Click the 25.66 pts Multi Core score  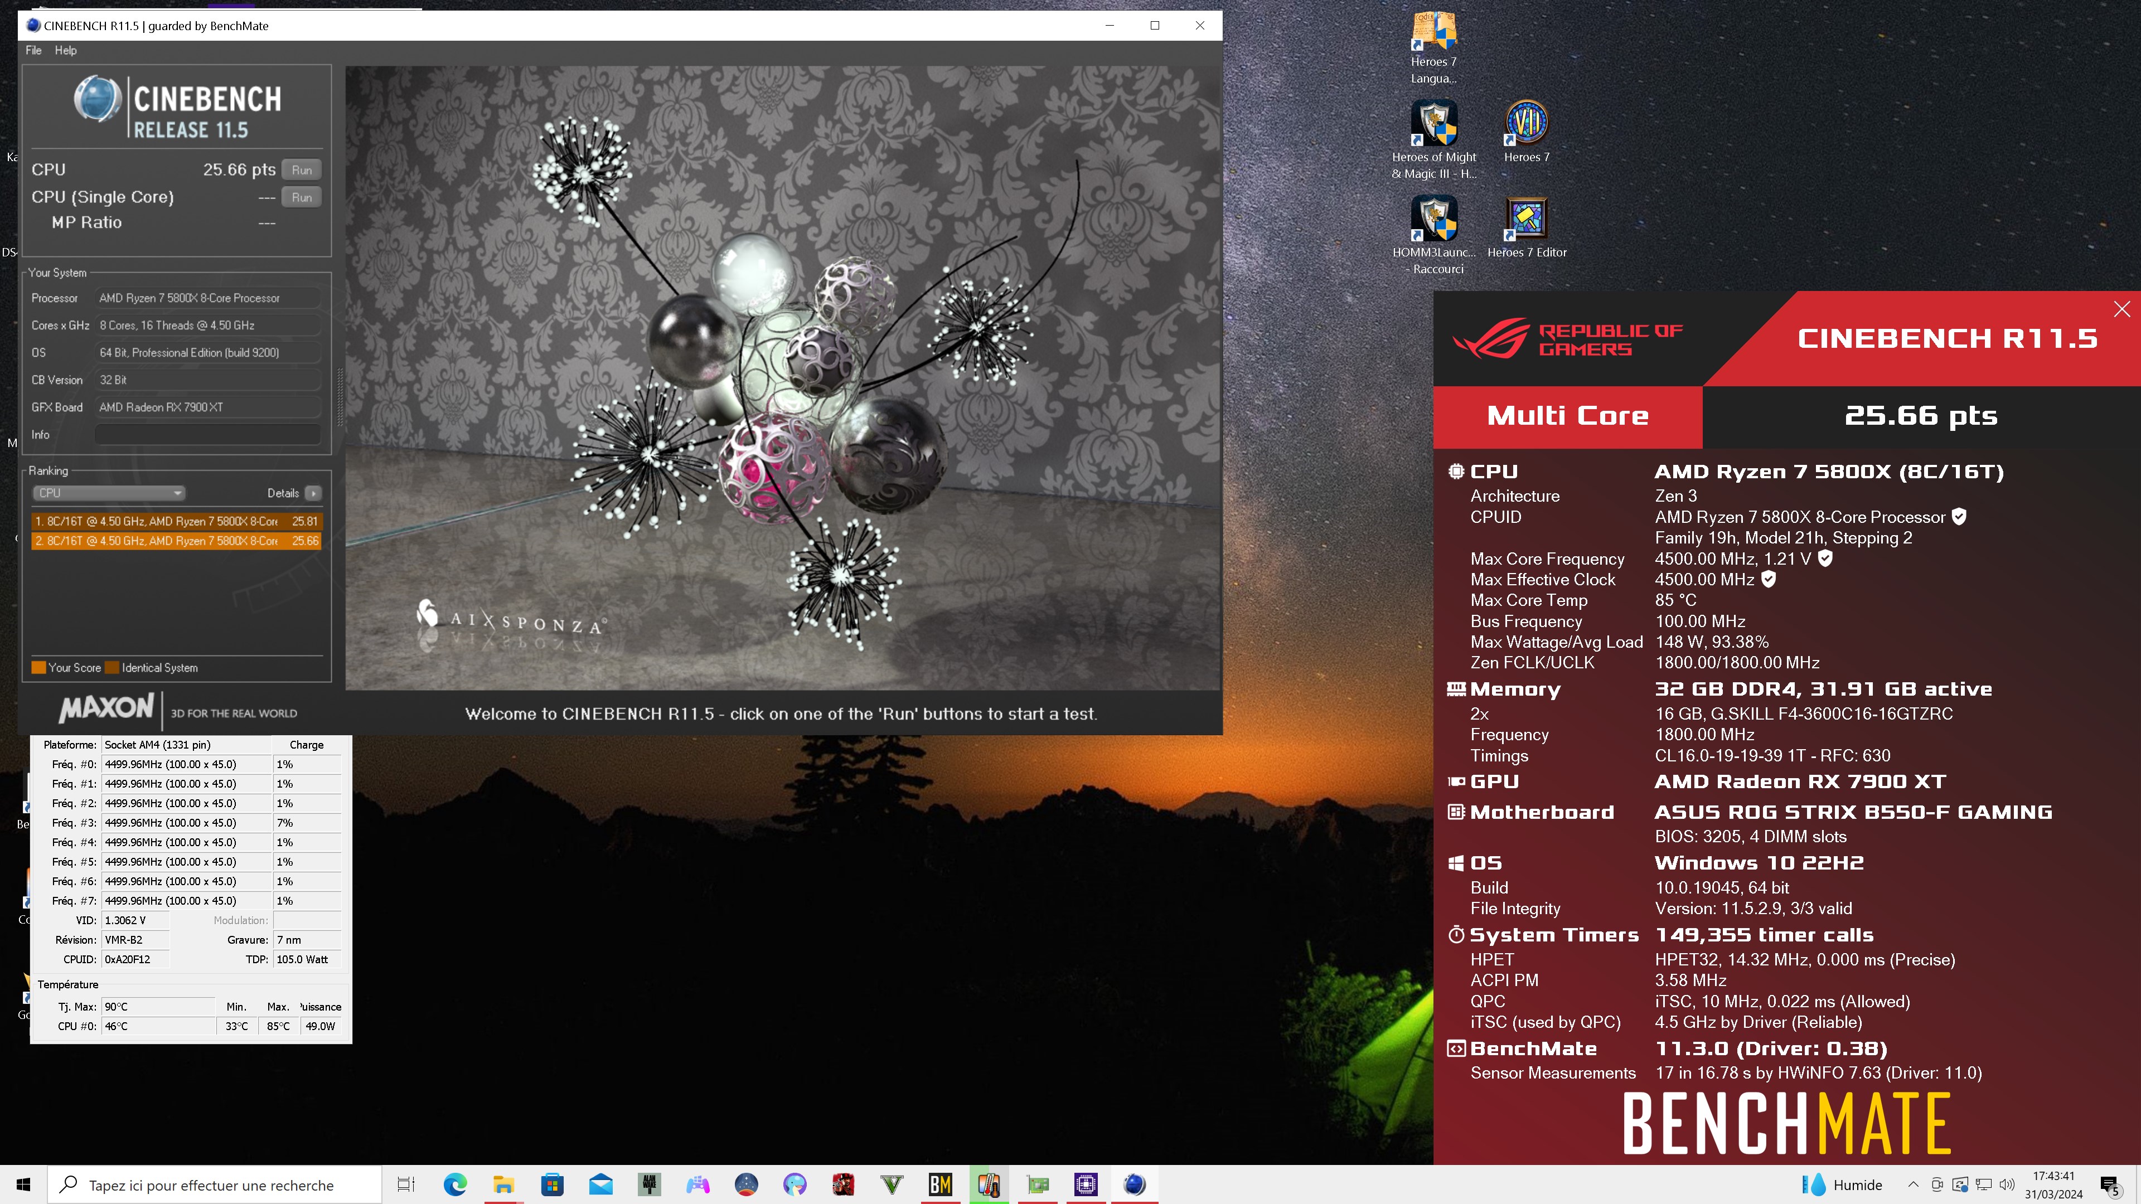1921,415
